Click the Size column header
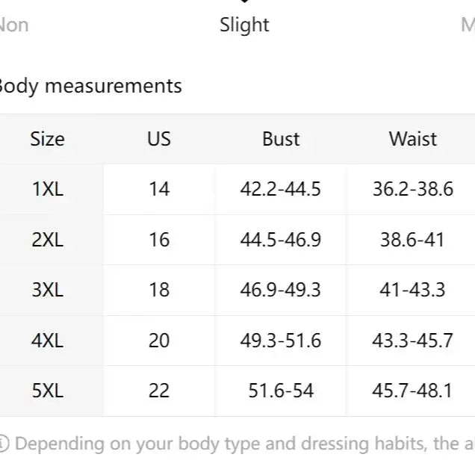The image size is (475, 475). [48, 139]
